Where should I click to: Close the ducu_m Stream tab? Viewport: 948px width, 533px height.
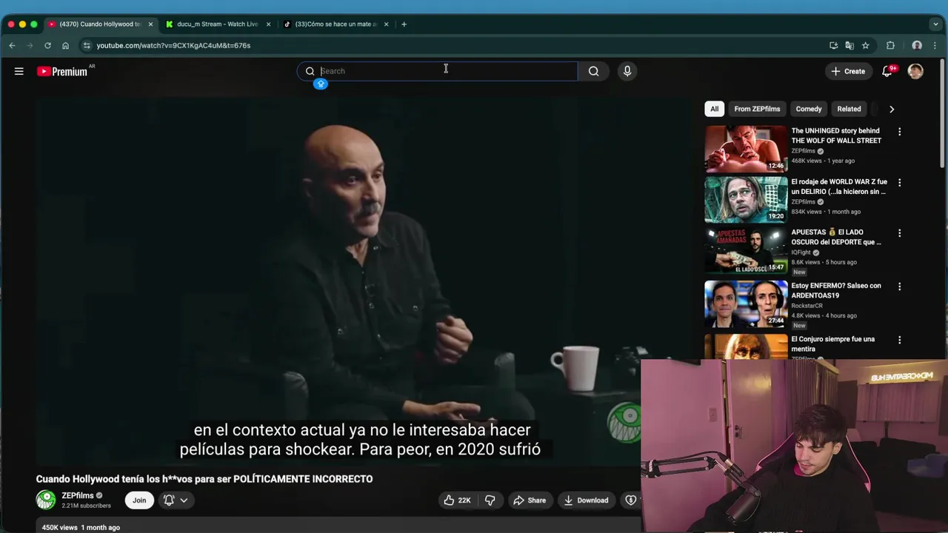(268, 24)
